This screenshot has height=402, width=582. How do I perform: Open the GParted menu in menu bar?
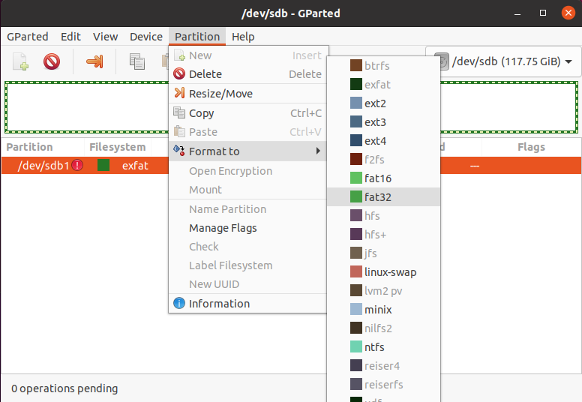pyautogui.click(x=28, y=36)
